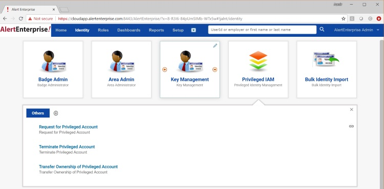Click the AlertEnterprise logo
Image resolution: width=384 pixels, height=189 pixels.
(26, 30)
